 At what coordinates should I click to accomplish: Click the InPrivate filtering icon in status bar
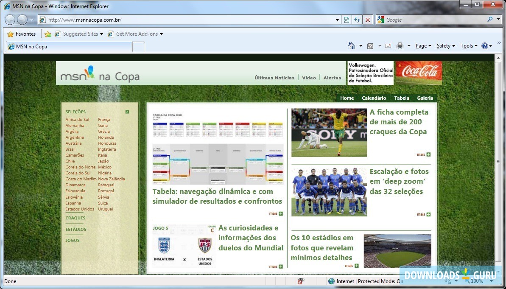click(x=301, y=281)
